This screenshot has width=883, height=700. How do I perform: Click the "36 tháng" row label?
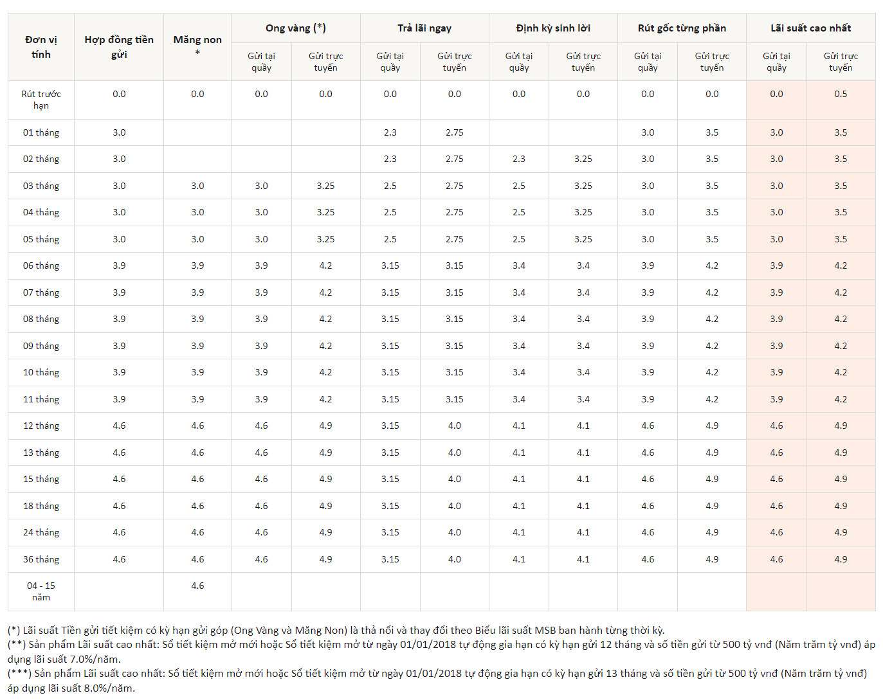(x=41, y=559)
